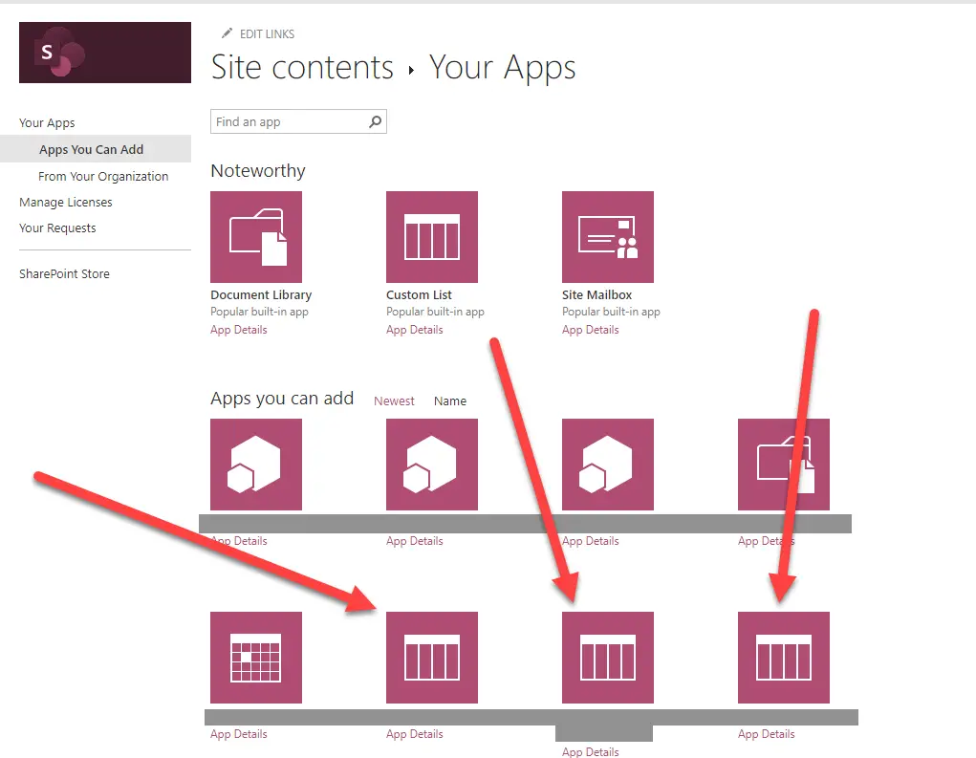Select Apps You Can Add in the sidebar

click(91, 150)
